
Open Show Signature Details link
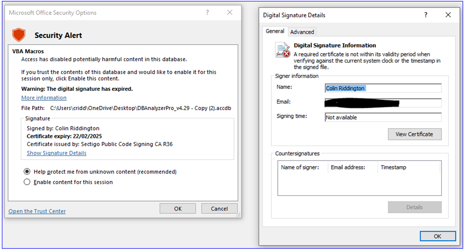point(56,153)
